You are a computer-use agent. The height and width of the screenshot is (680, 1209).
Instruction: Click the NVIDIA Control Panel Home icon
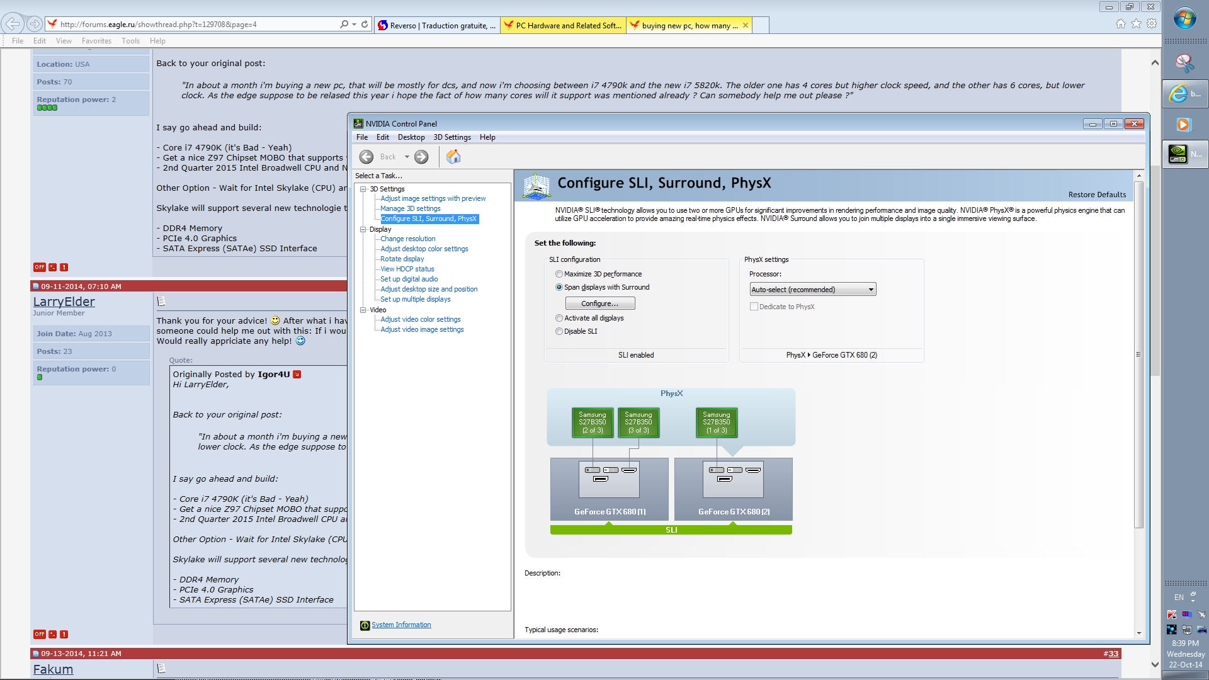(453, 157)
